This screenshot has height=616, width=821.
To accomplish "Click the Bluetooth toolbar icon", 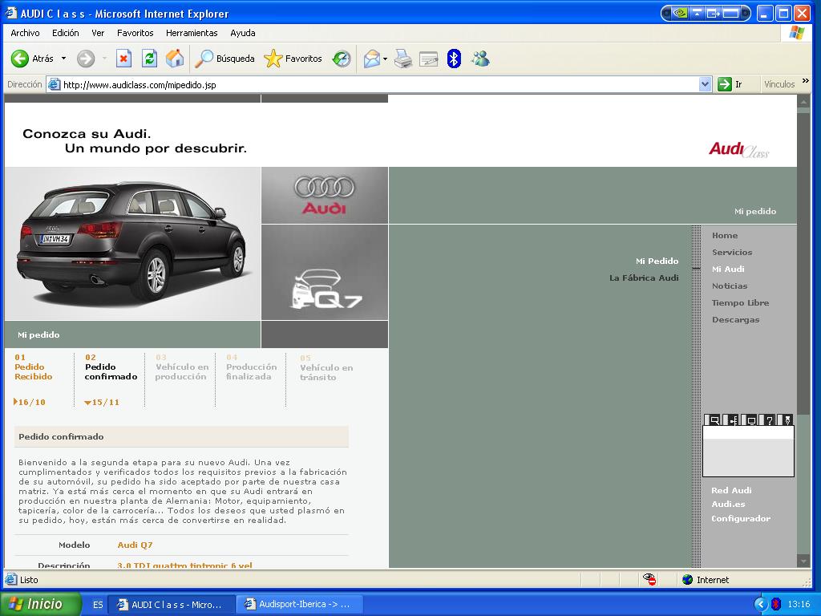I will click(454, 59).
